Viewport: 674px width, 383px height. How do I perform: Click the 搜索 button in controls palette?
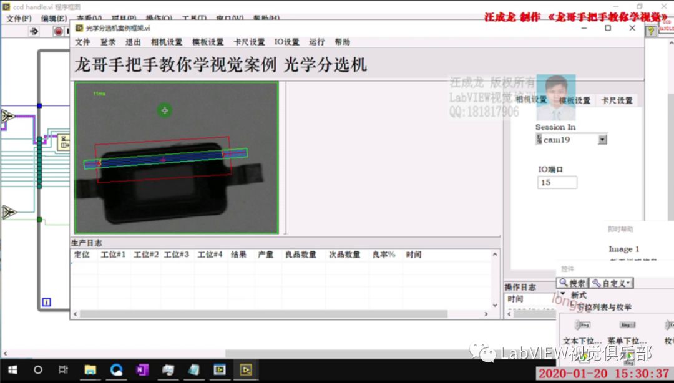572,283
